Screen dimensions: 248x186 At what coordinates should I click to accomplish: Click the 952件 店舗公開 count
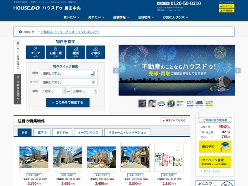click(x=224, y=127)
